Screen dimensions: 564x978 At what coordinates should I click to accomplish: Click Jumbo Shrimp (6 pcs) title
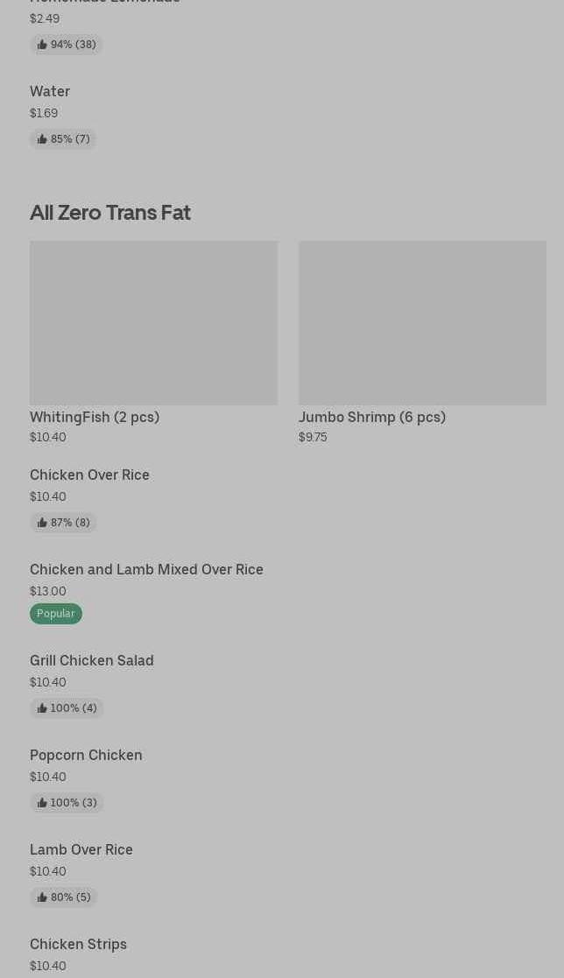(372, 417)
